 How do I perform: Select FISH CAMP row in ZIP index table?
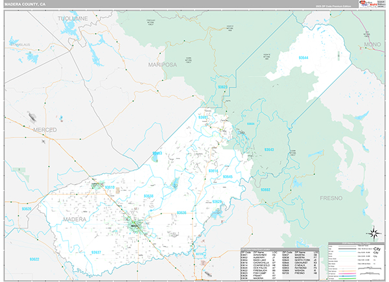(258, 273)
